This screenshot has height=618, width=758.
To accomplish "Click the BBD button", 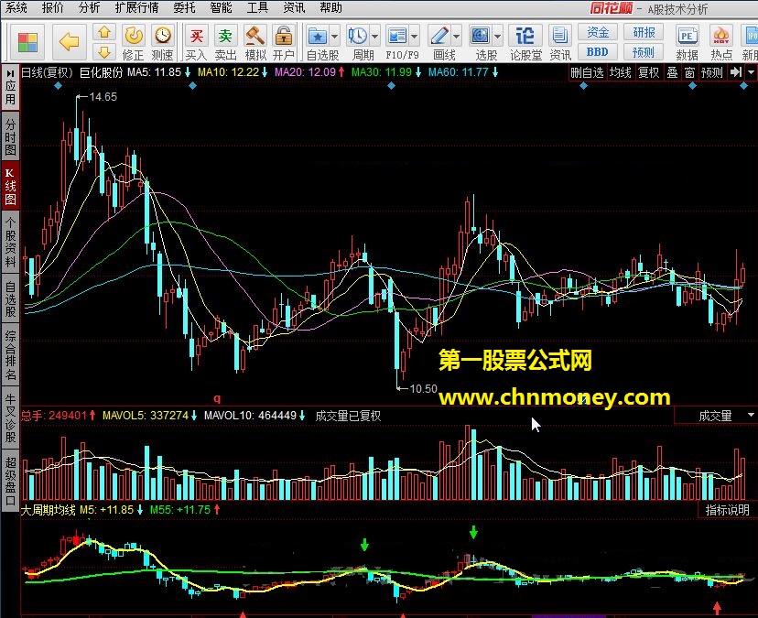I will pyautogui.click(x=598, y=51).
